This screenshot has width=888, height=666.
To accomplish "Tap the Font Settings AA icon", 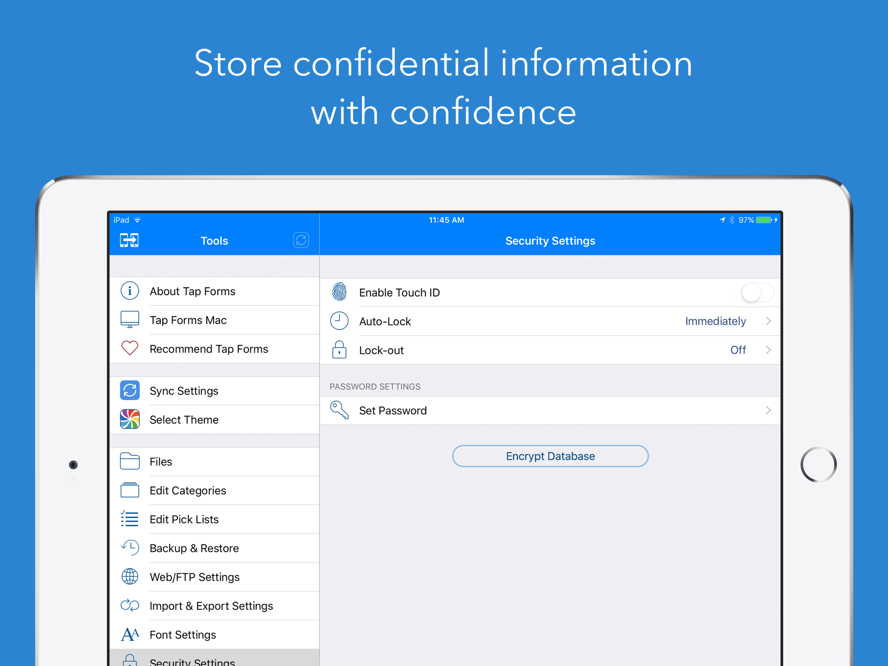I will point(130,634).
